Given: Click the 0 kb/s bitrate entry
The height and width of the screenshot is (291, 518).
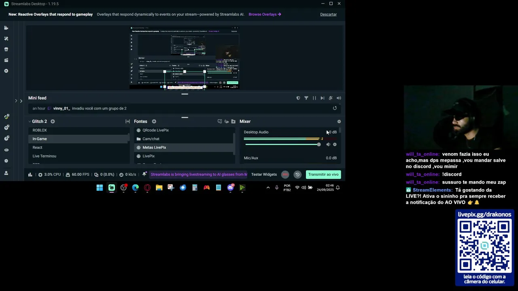Looking at the screenshot, I should (x=128, y=175).
